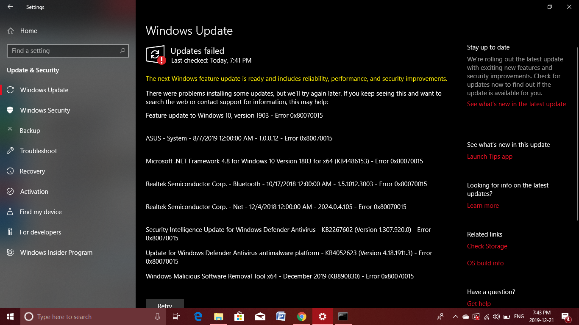Go back using the Settings back arrow
The height and width of the screenshot is (325, 579).
point(10,7)
